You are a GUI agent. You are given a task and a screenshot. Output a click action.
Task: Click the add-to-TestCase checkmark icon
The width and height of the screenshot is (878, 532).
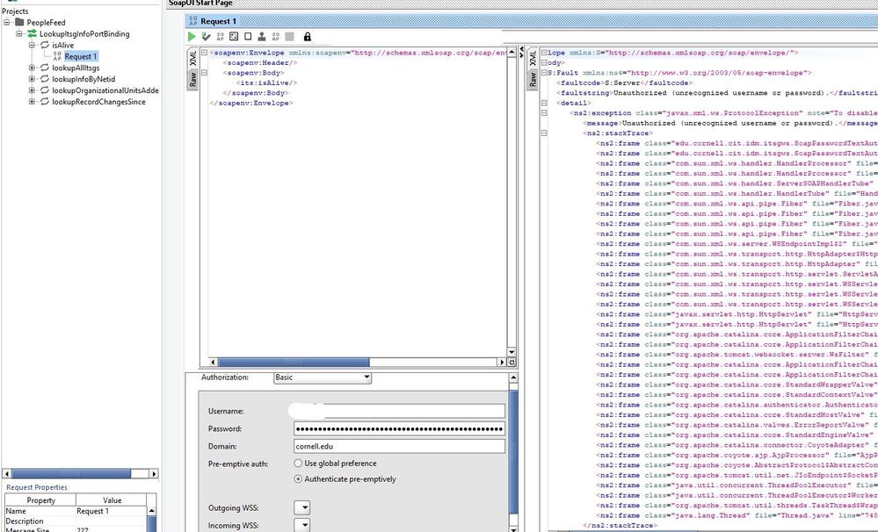click(x=206, y=37)
